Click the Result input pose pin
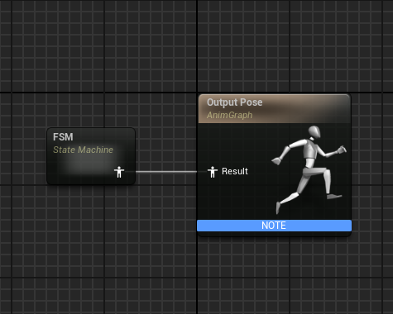 [x=213, y=172]
